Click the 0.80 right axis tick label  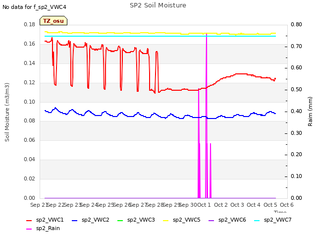(x=296, y=25)
